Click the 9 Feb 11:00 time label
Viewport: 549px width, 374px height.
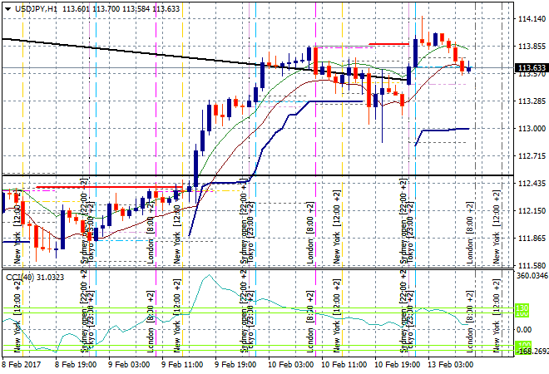[x=183, y=364]
